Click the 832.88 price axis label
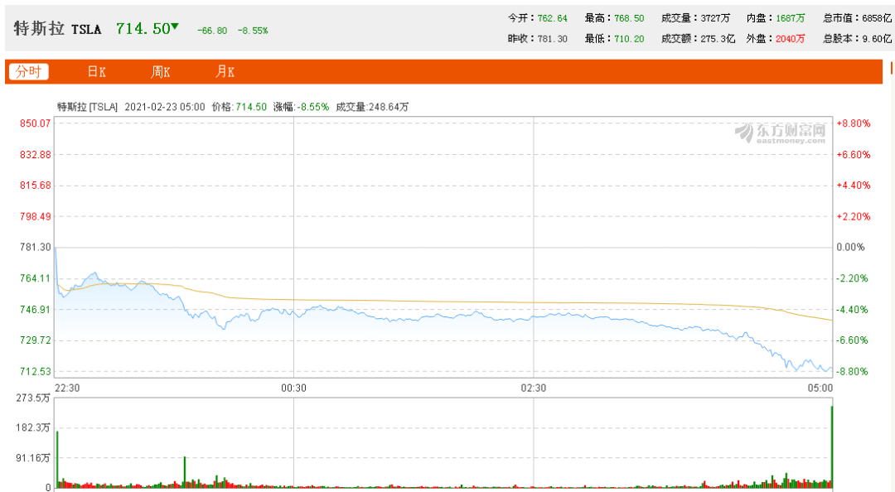The image size is (895, 492). pos(36,155)
